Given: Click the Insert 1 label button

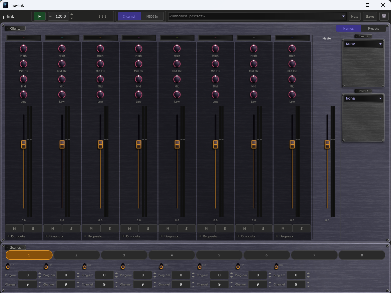Looking at the screenshot, I should coord(363,36).
